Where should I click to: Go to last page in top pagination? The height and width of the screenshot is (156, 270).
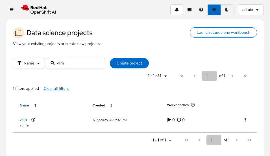(x=245, y=76)
